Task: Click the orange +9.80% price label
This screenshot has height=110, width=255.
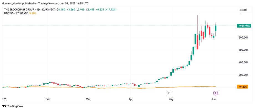Action: click(x=243, y=87)
